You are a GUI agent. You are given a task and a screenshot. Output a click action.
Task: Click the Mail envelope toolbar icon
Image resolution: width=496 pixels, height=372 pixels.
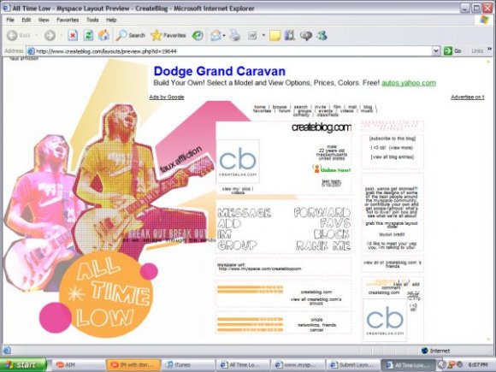pos(216,35)
